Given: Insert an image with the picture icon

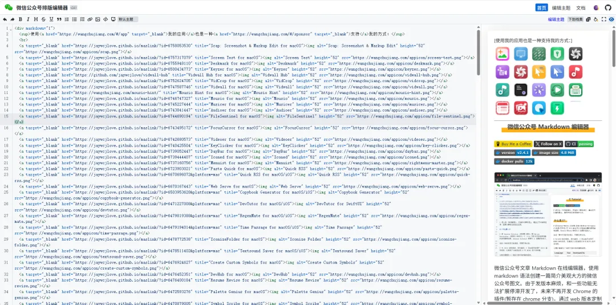Looking at the screenshot, I should coord(98,19).
